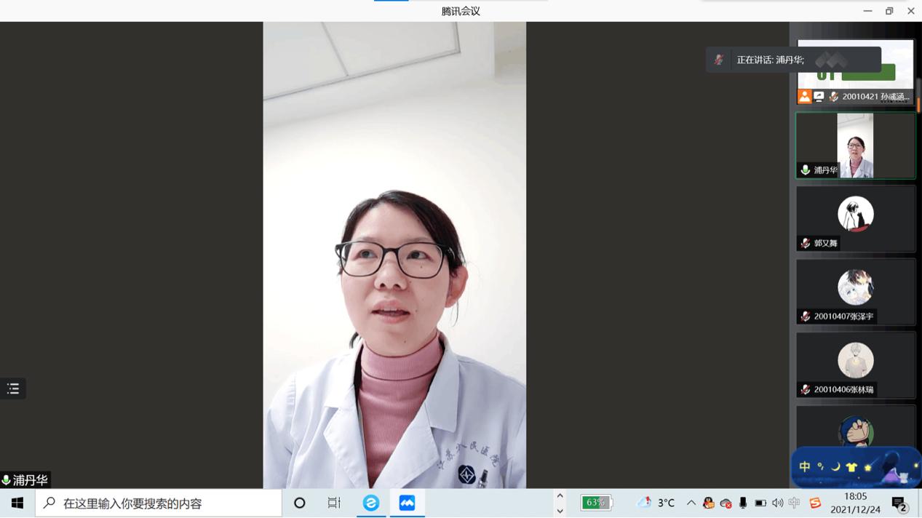This screenshot has width=922, height=518.
Task: Open the Windows Start menu
Action: point(17,503)
